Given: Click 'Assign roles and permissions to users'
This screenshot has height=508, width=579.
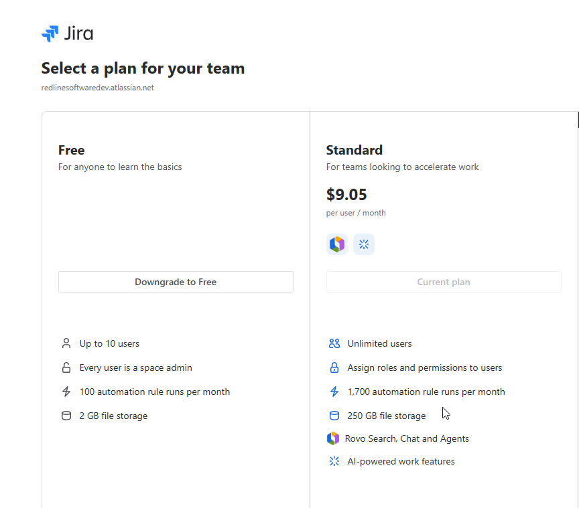Looking at the screenshot, I should click(x=425, y=367).
